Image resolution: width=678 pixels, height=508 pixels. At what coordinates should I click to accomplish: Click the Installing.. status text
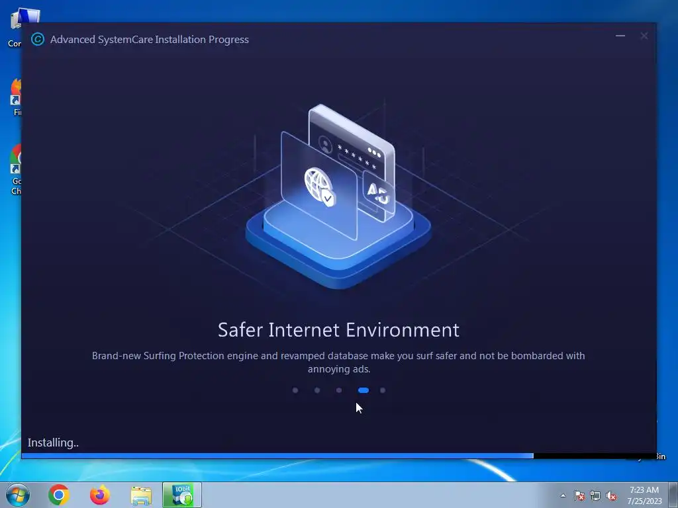pos(53,443)
